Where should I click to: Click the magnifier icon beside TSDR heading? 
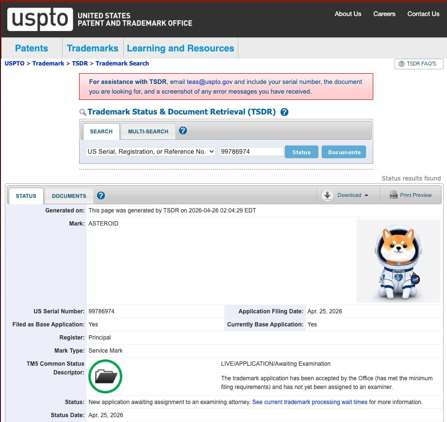pos(83,112)
